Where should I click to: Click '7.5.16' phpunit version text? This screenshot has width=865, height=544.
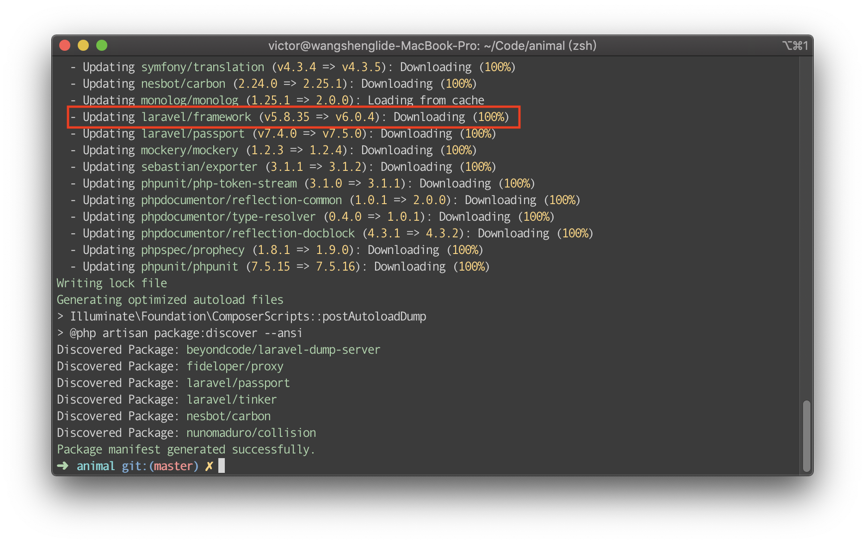click(335, 266)
